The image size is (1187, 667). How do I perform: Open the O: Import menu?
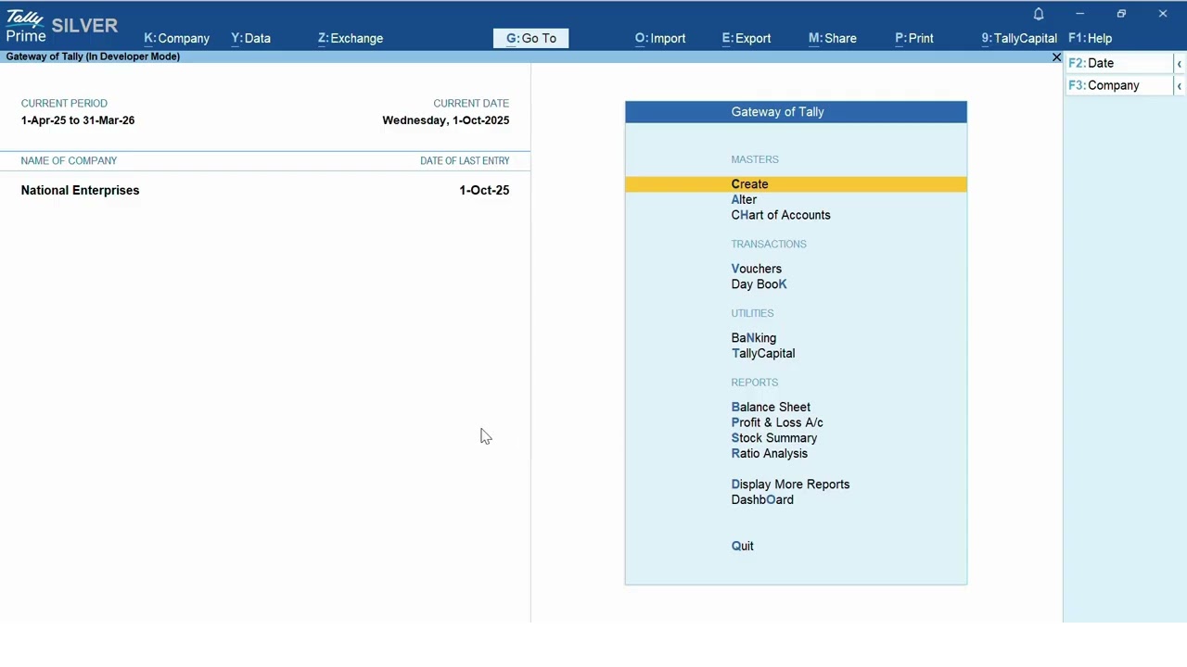[x=659, y=38]
